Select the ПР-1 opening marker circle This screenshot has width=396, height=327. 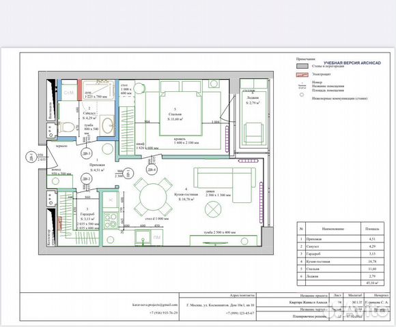click(x=128, y=173)
